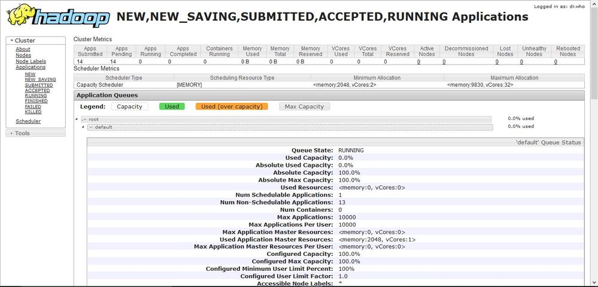The height and width of the screenshot is (287, 598).
Task: Collapse the root queue tree node
Action: point(77,120)
